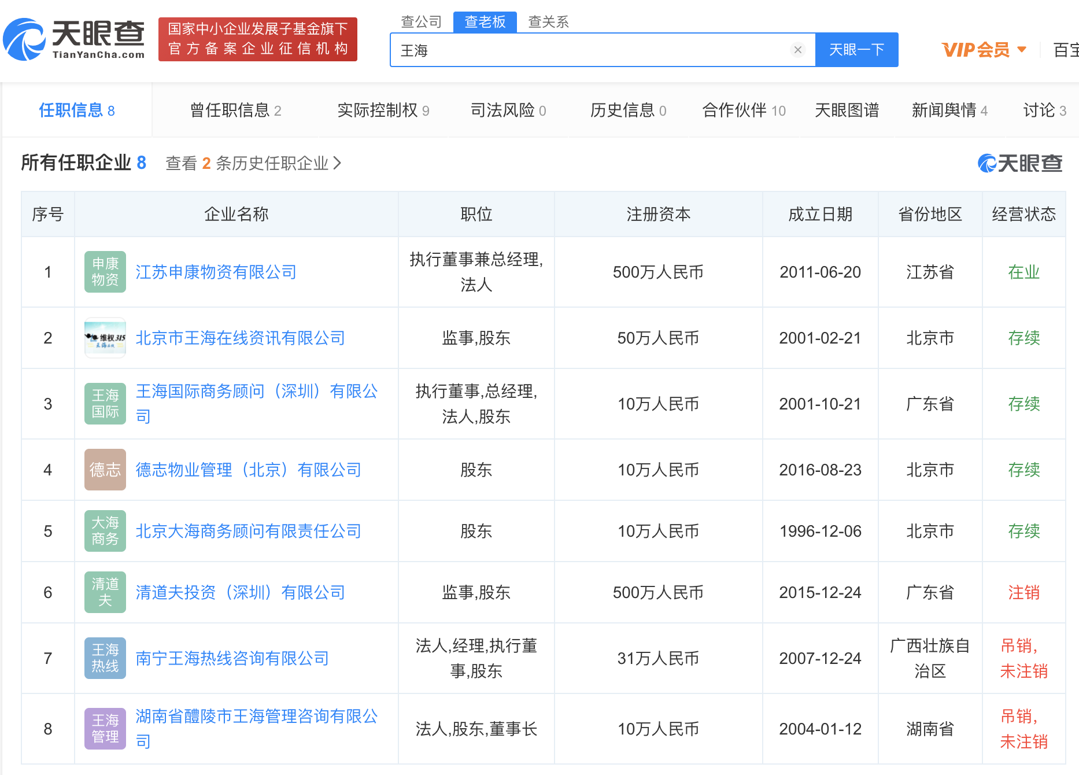
Task: Click the 法人,股东,董事长 position cell
Action: (476, 729)
